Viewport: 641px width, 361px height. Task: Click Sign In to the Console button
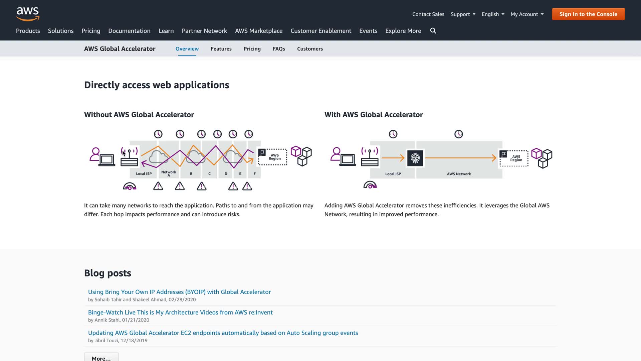(x=588, y=14)
